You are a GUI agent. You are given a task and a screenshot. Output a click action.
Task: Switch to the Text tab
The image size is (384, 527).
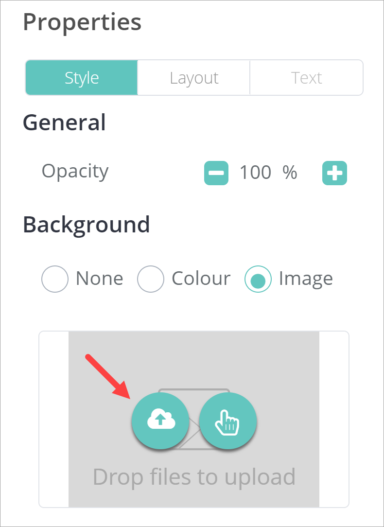tap(306, 78)
